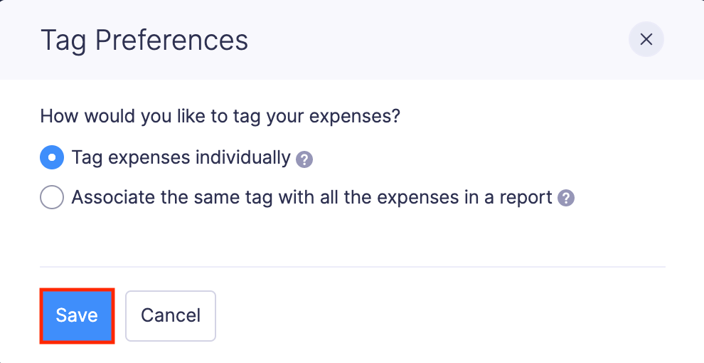Viewport: 704px width, 363px height.
Task: Choose the Associate the same tag radio button
Action: 52,198
